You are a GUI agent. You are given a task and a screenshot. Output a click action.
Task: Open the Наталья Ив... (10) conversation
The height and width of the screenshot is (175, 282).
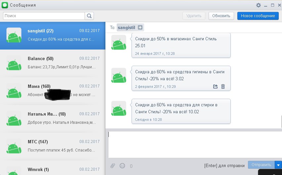click(53, 118)
